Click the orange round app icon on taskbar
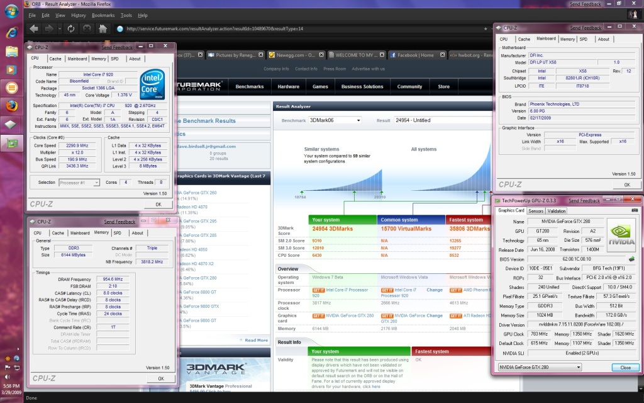The image size is (644, 403). [11, 88]
